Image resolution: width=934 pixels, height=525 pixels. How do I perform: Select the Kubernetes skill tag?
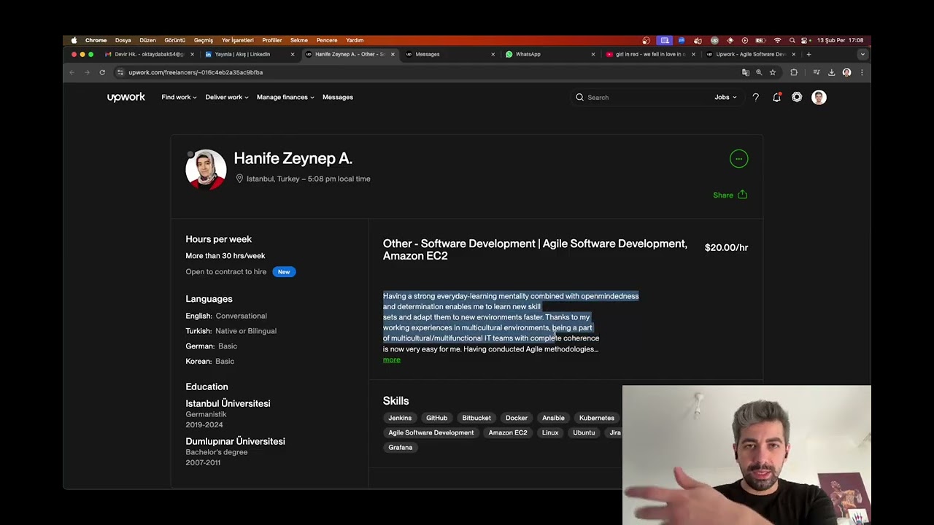click(x=597, y=418)
